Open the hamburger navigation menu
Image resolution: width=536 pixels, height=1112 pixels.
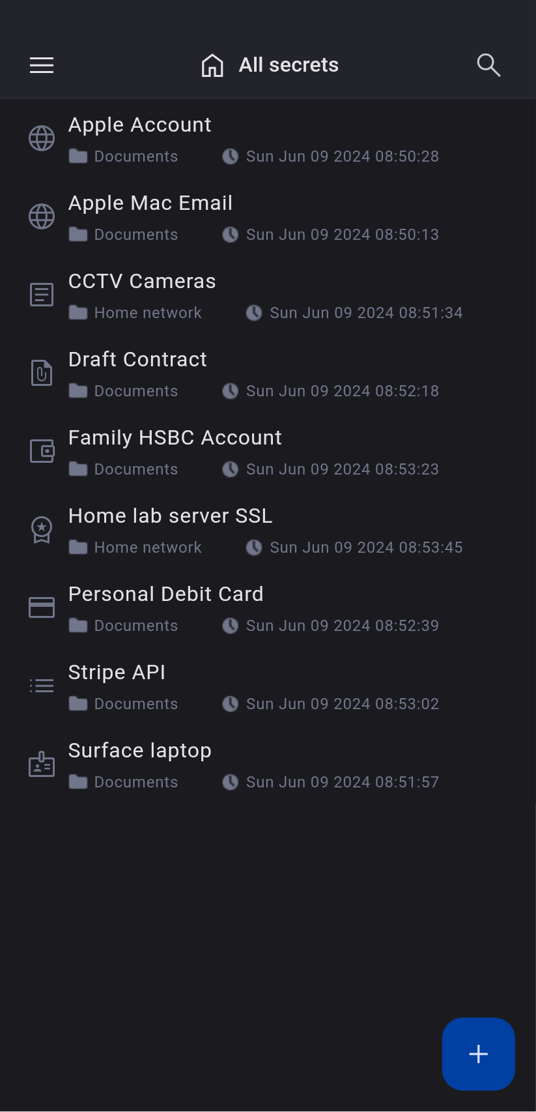click(42, 65)
